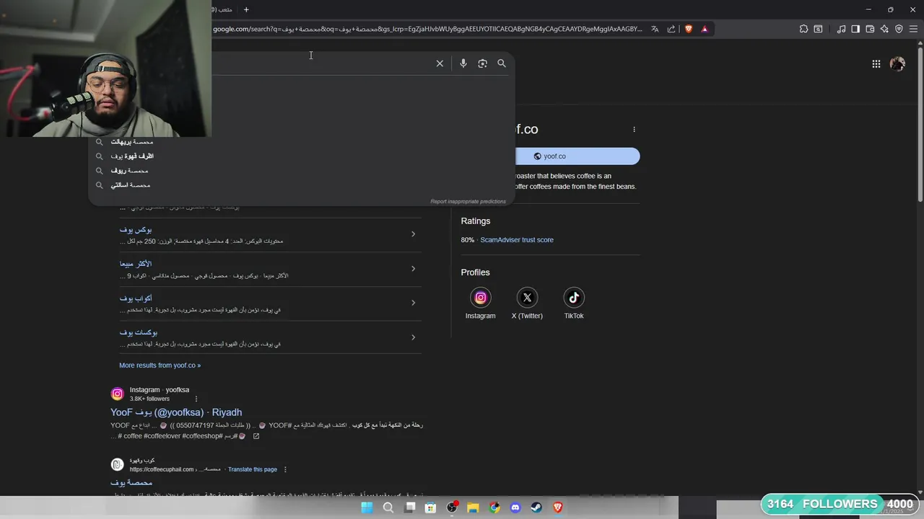Expand chevron for 'بوكسات يوف' row

(413, 337)
